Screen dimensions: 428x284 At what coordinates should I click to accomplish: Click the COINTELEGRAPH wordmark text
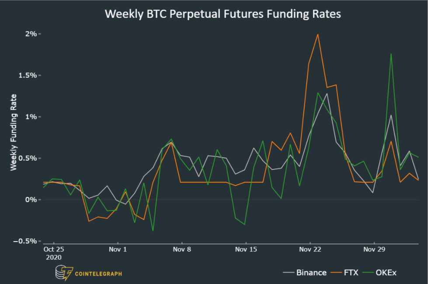98,274
